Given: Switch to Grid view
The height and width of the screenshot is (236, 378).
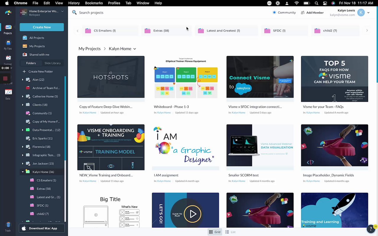Looking at the screenshot, I should 215,232.
